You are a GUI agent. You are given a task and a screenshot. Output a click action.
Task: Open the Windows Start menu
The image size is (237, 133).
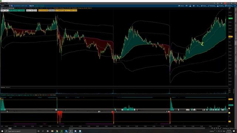tap(2, 131)
